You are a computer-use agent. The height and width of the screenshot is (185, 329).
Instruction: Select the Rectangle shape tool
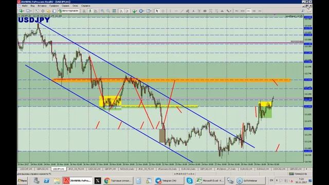click(x=205, y=11)
